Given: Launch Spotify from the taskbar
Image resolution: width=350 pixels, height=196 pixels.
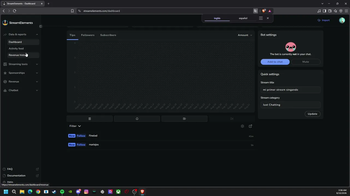Looking at the screenshot, I should pyautogui.click(x=62, y=192).
